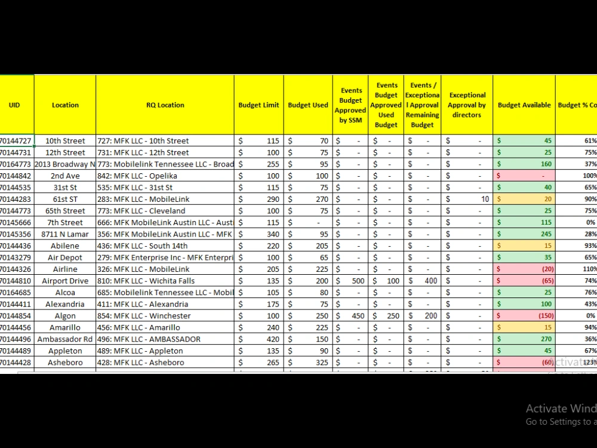
Task: Select the cell 727: MFK LLC - 10th Street
Action: (x=165, y=140)
